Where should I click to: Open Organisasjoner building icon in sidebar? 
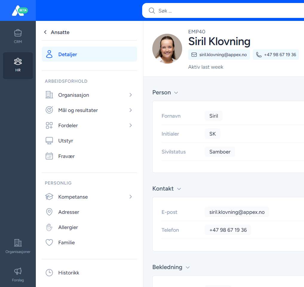18,243
